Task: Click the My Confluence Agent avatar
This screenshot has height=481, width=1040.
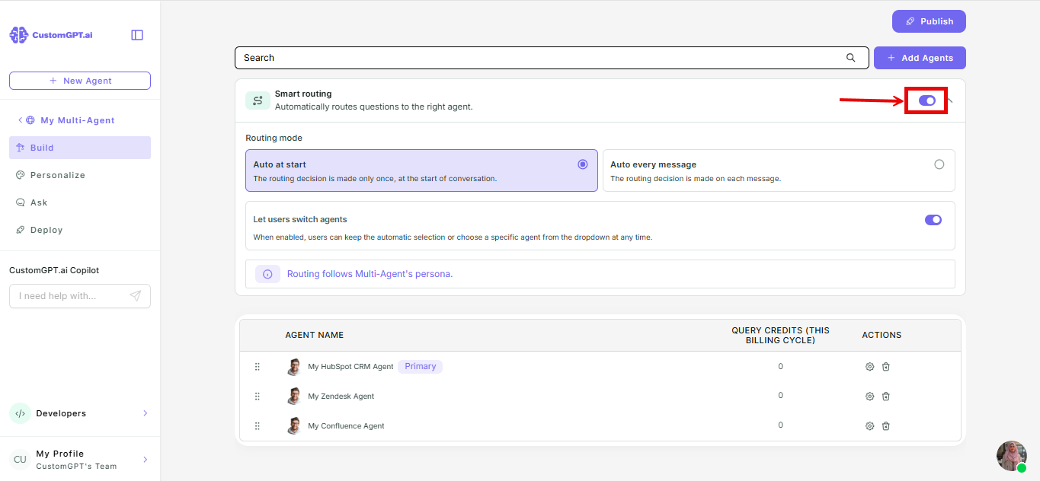Action: click(294, 426)
